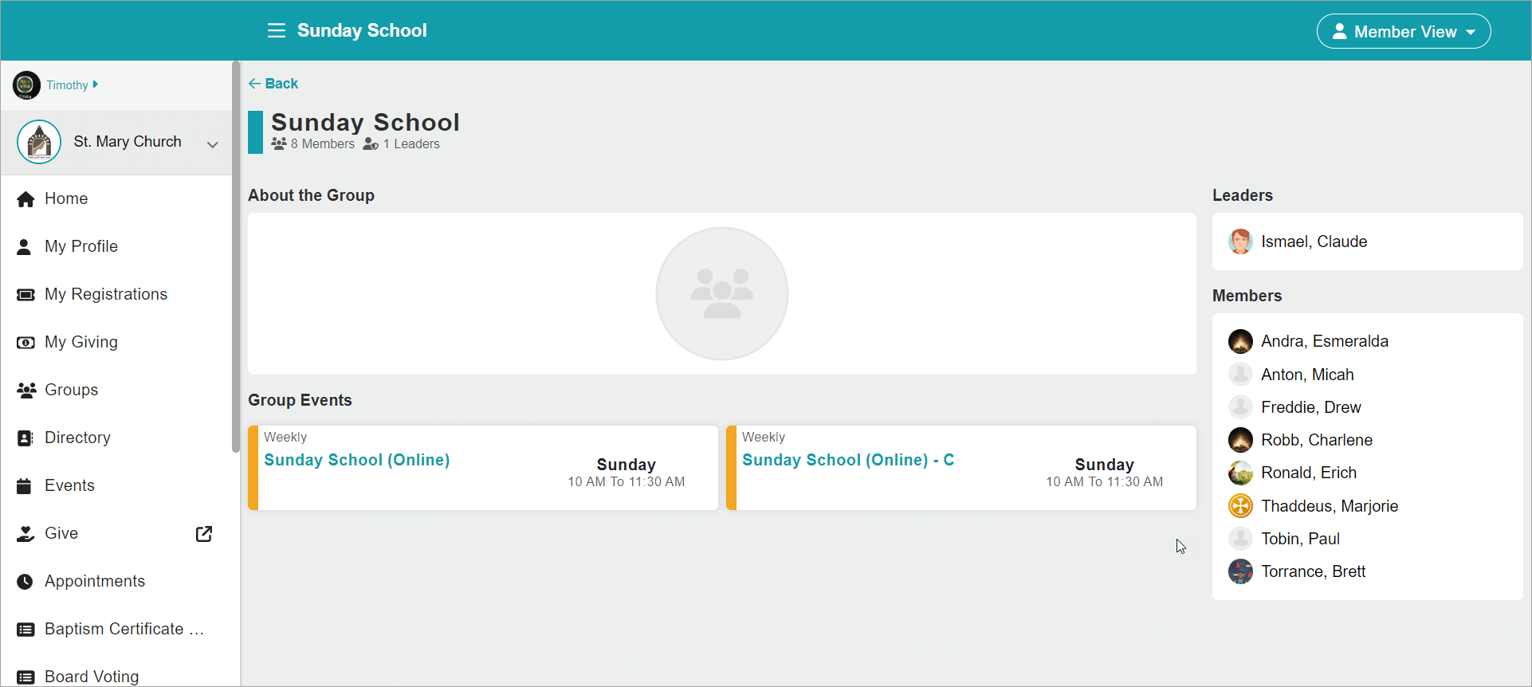The height and width of the screenshot is (687, 1532).
Task: Open Sunday School (Online) - C event
Action: (x=848, y=460)
